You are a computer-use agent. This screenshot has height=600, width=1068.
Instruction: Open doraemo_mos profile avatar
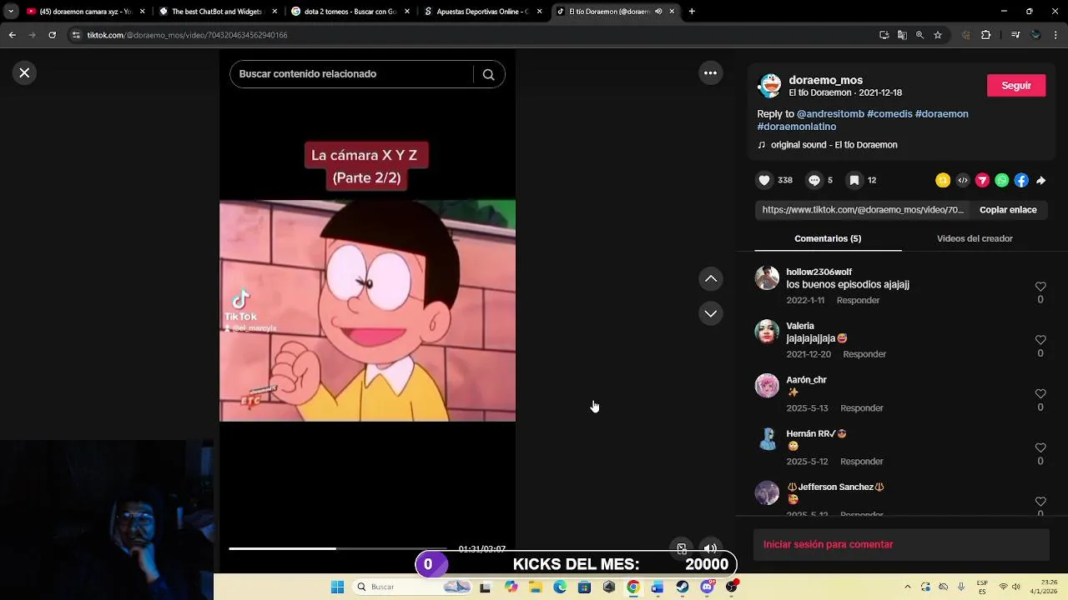pyautogui.click(x=769, y=85)
